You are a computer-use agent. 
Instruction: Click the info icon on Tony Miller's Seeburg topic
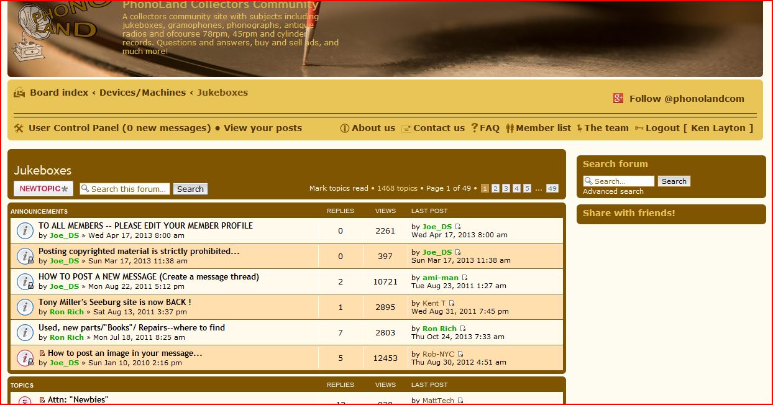click(x=25, y=307)
